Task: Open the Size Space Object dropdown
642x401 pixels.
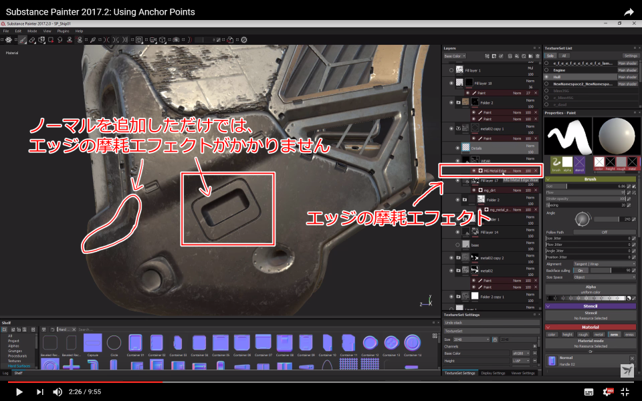Action: click(605, 277)
